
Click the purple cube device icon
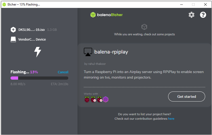(106, 99)
